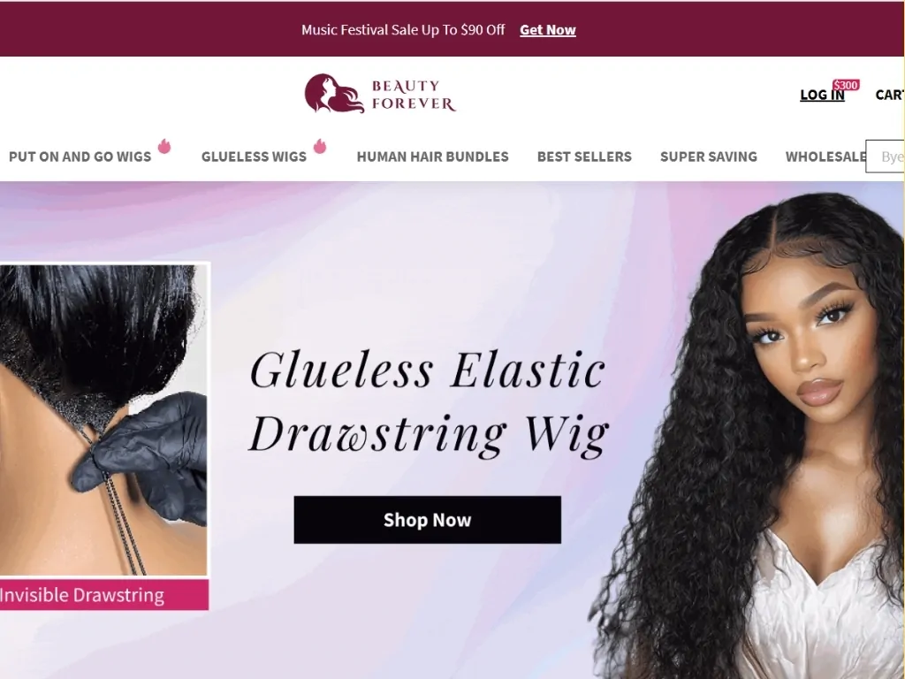This screenshot has height=679, width=905.
Task: Open the Human Hair Bundles menu
Action: [432, 156]
